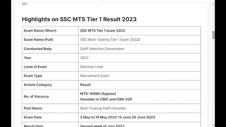226x127 pixels.
Task: Click the 'Havaldar in CBIC and CBN-529' text
Action: (106, 99)
